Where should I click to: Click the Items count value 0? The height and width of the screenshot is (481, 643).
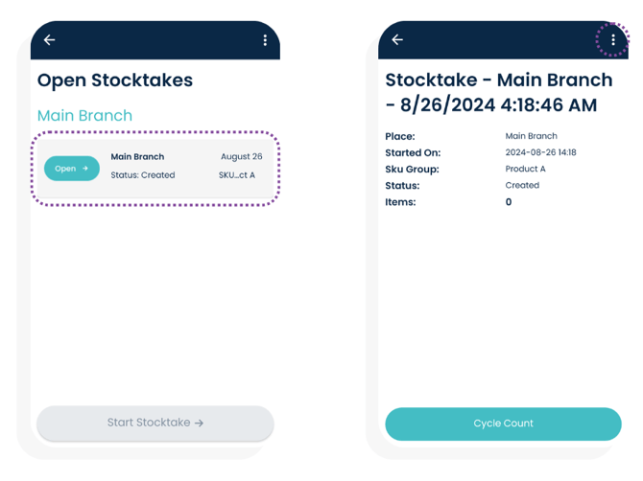(509, 202)
